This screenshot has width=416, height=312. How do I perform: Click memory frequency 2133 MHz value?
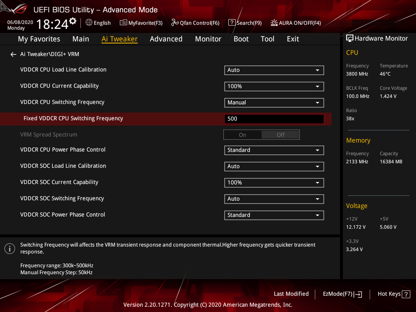click(x=357, y=162)
